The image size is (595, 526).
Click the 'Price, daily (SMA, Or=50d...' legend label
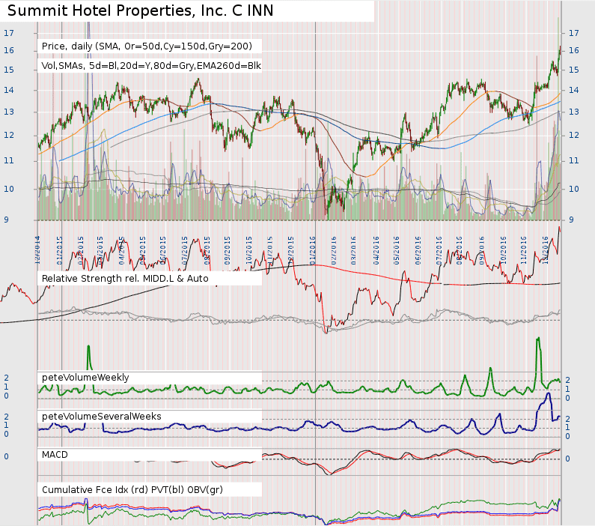click(x=147, y=46)
